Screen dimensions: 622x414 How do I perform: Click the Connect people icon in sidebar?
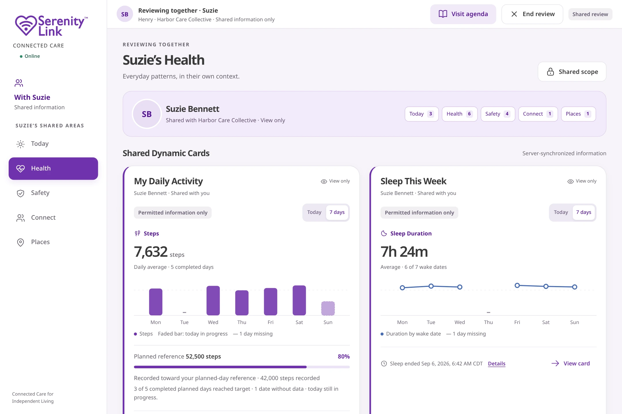20,218
